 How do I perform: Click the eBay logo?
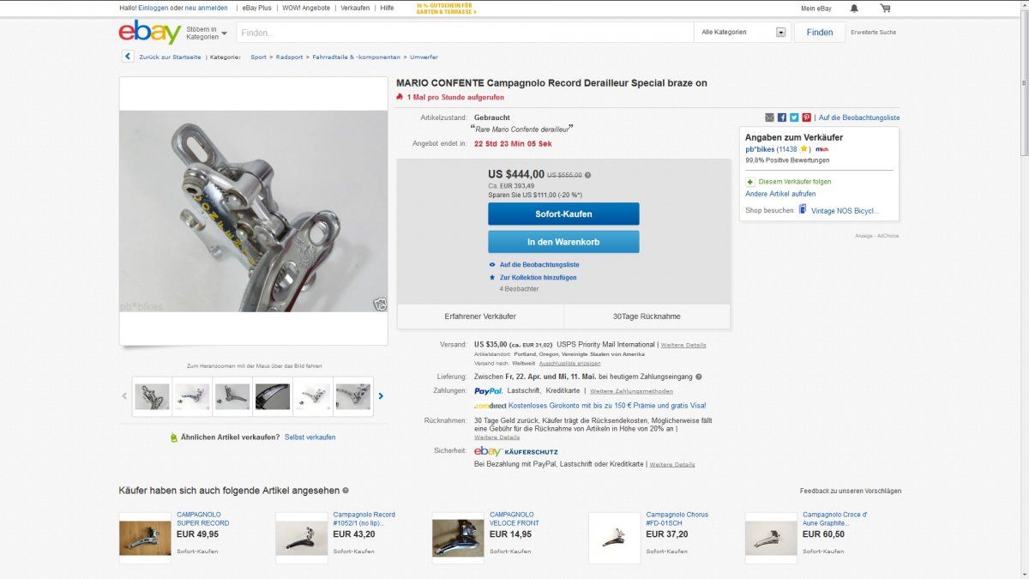pos(149,33)
